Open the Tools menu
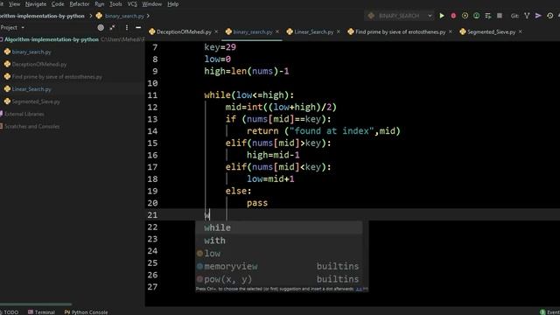 (115, 4)
